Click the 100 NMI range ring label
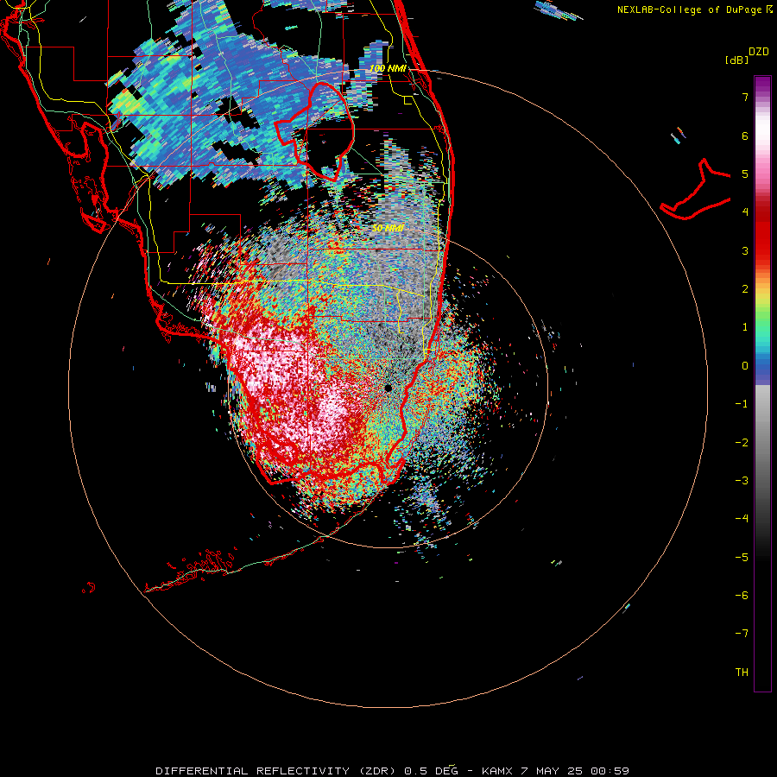 [388, 68]
